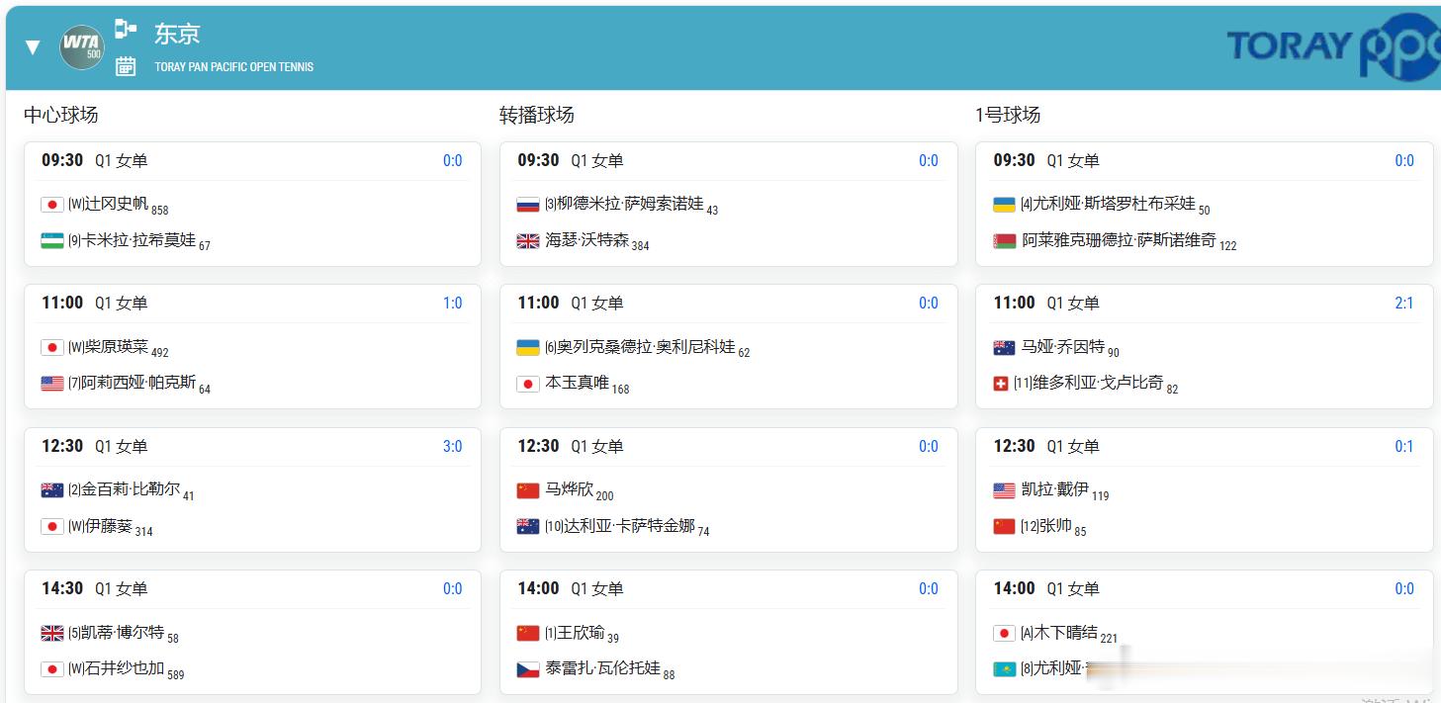This screenshot has height=703, width=1441.
Task: Click the TORAY PAN PACIFIC OPEN TENNIS subtitle
Action: tap(234, 67)
